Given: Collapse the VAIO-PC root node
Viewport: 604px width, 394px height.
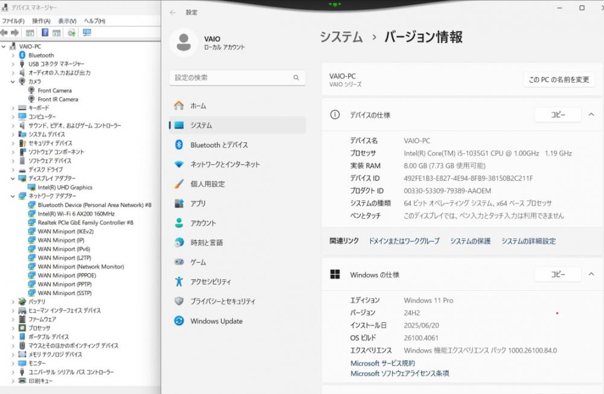Looking at the screenshot, I should [x=4, y=46].
